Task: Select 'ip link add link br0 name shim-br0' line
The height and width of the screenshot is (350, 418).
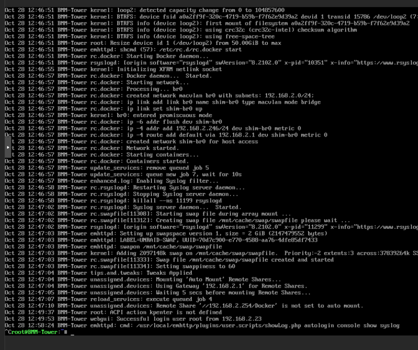Action: [x=163, y=102]
